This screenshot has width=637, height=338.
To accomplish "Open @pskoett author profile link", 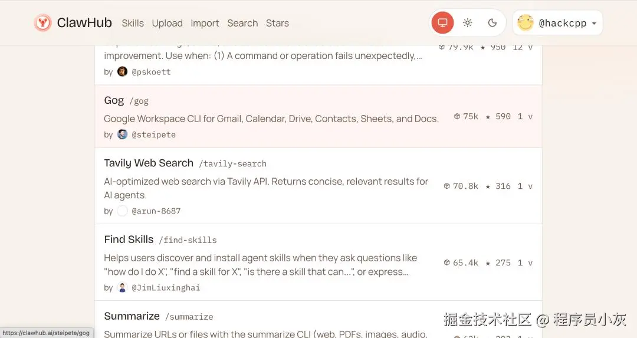I will tap(151, 72).
